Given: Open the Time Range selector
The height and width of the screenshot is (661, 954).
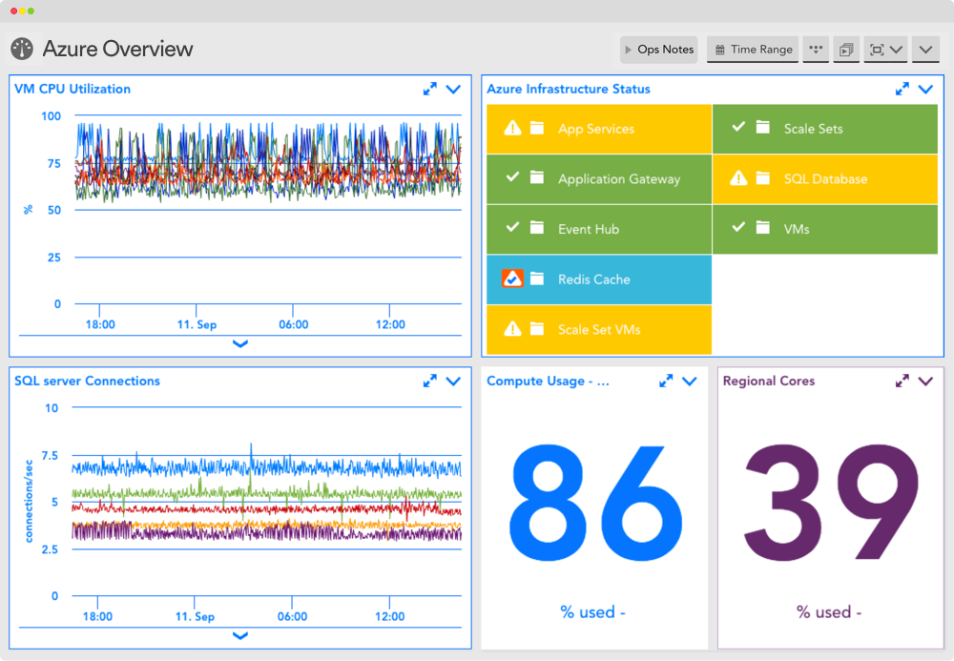Looking at the screenshot, I should (753, 50).
